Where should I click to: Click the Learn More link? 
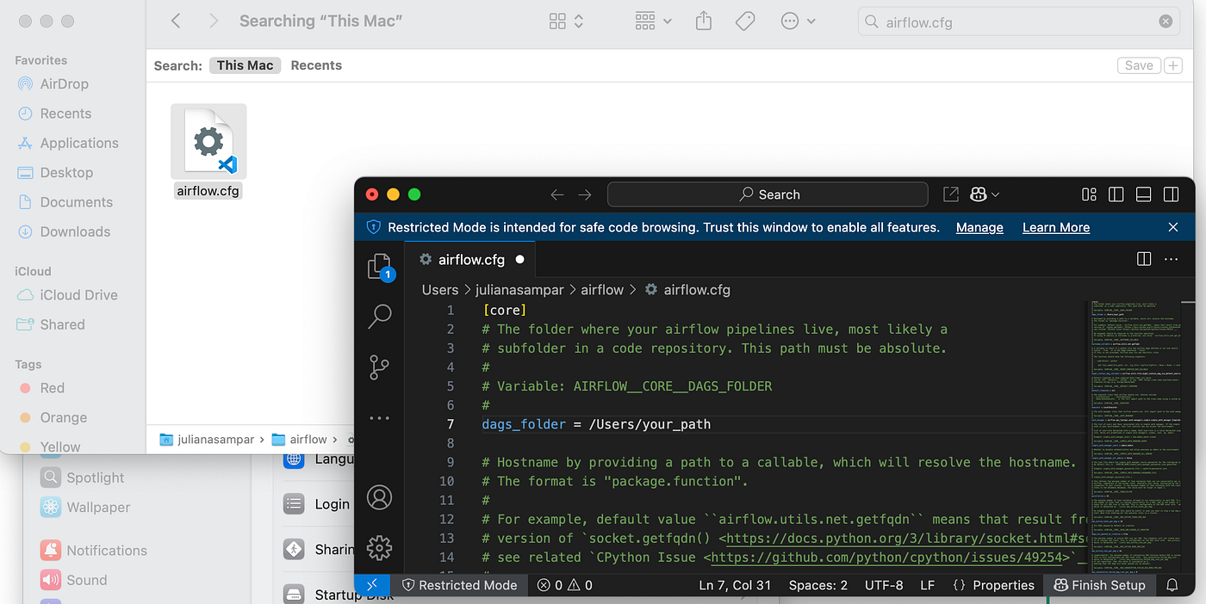[x=1056, y=227]
